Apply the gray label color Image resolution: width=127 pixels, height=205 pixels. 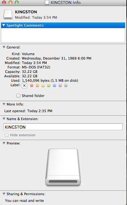[66, 85]
